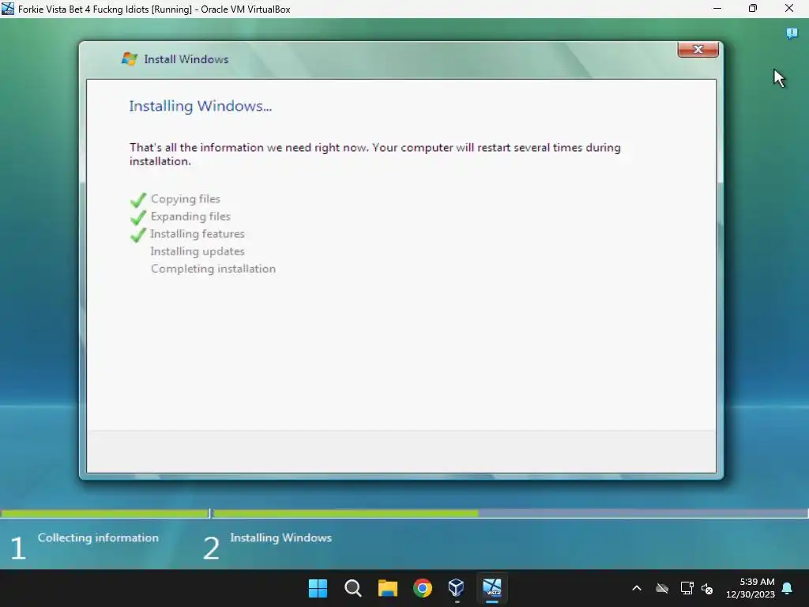The image size is (809, 607).
Task: Click the 'Installing features' step text
Action: tap(197, 234)
